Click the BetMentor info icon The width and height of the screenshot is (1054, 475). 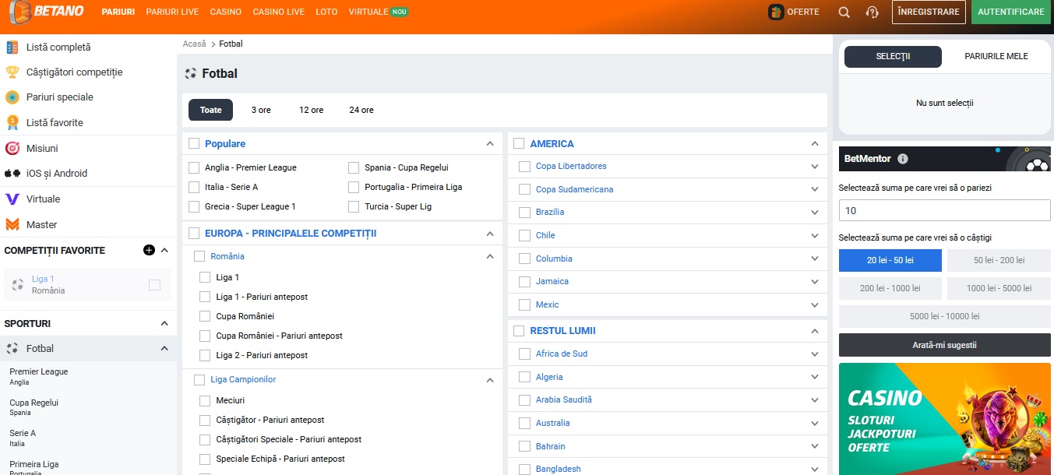point(903,159)
